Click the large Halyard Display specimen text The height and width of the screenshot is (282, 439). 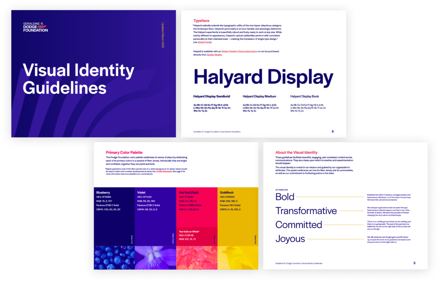tap(264, 77)
